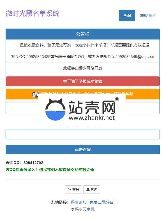The width and height of the screenshot is (164, 219).
Task: Click the notice row with 杨少QQ contact
Action: coord(83,57)
